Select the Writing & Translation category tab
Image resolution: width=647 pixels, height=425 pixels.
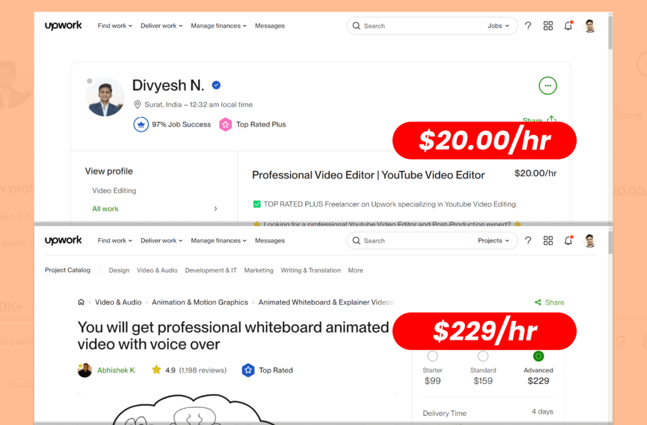pos(311,270)
